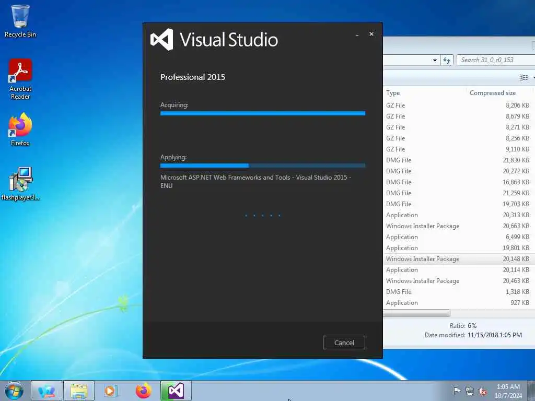
Task: Open File Explorer from taskbar
Action: [x=79, y=391]
